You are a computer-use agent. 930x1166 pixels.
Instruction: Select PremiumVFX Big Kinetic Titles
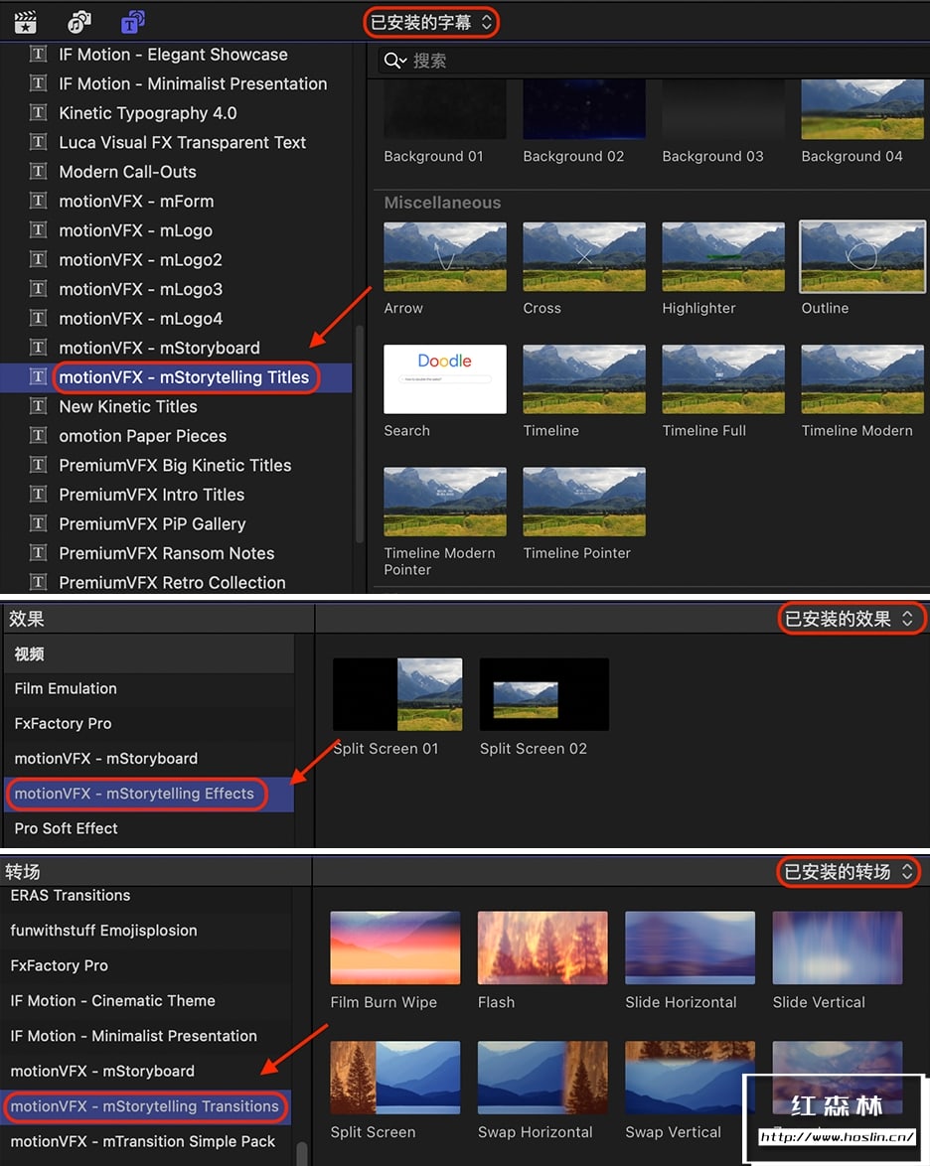tap(175, 465)
